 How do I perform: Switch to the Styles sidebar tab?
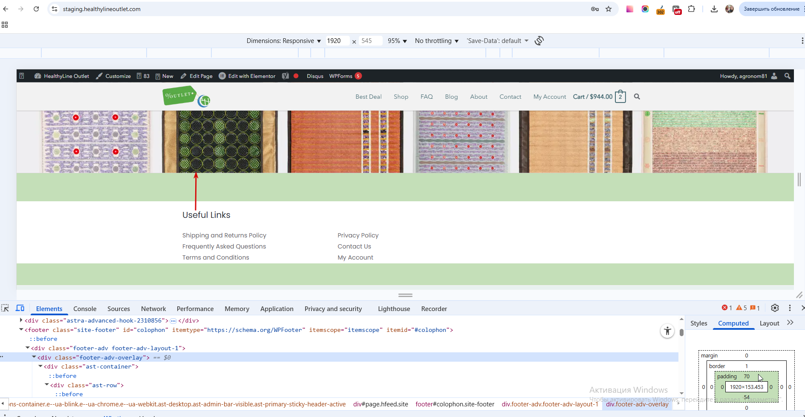point(699,323)
